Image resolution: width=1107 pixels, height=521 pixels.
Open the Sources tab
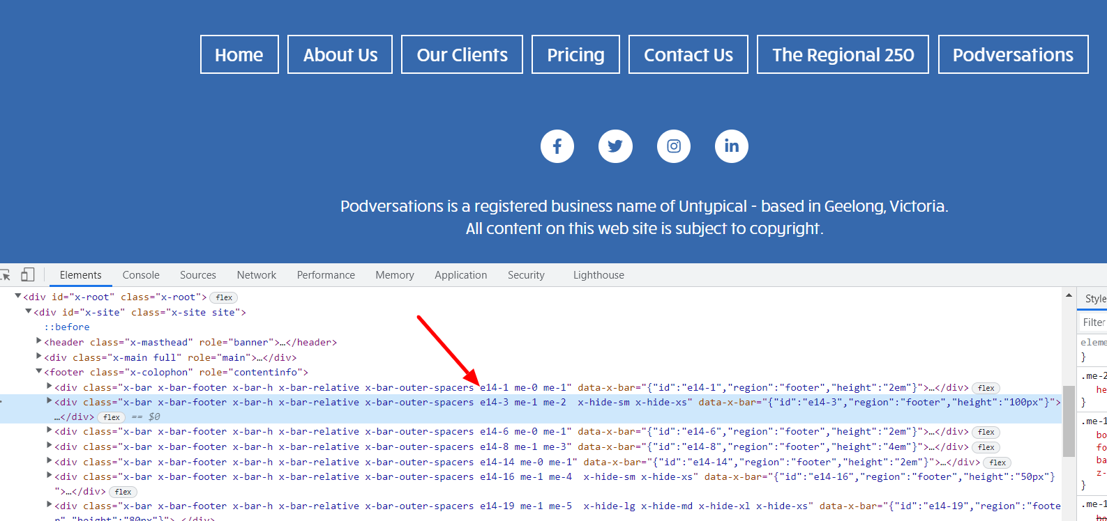click(198, 275)
